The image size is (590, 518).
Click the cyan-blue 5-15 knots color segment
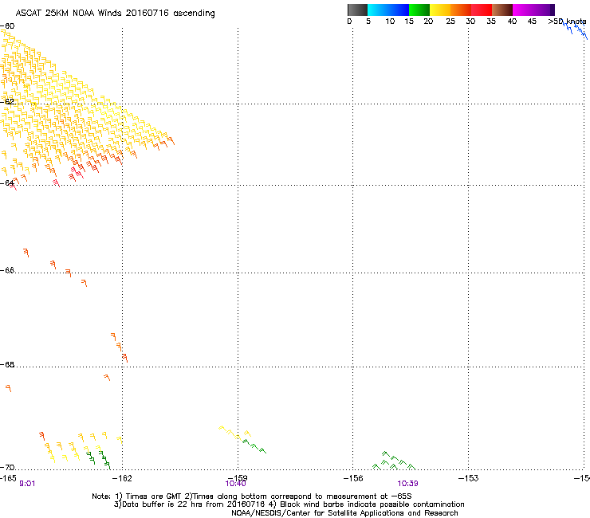pyautogui.click(x=388, y=10)
